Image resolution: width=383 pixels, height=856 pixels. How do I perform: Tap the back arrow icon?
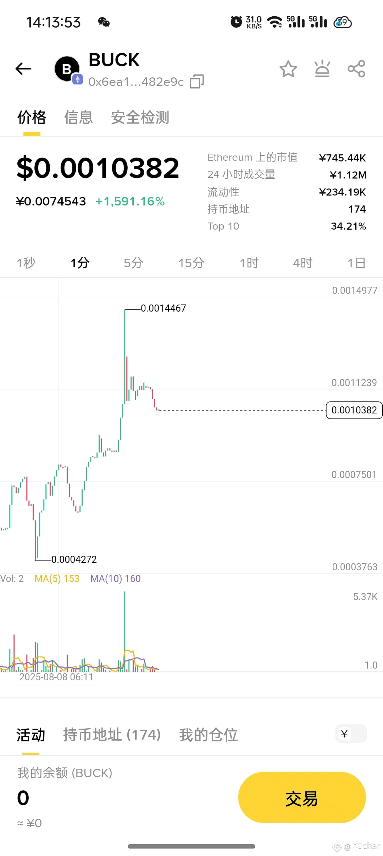pyautogui.click(x=23, y=69)
